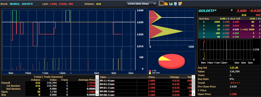261x97 pixels.
Task: Click the Open row in trade summary
Action: (48, 92)
